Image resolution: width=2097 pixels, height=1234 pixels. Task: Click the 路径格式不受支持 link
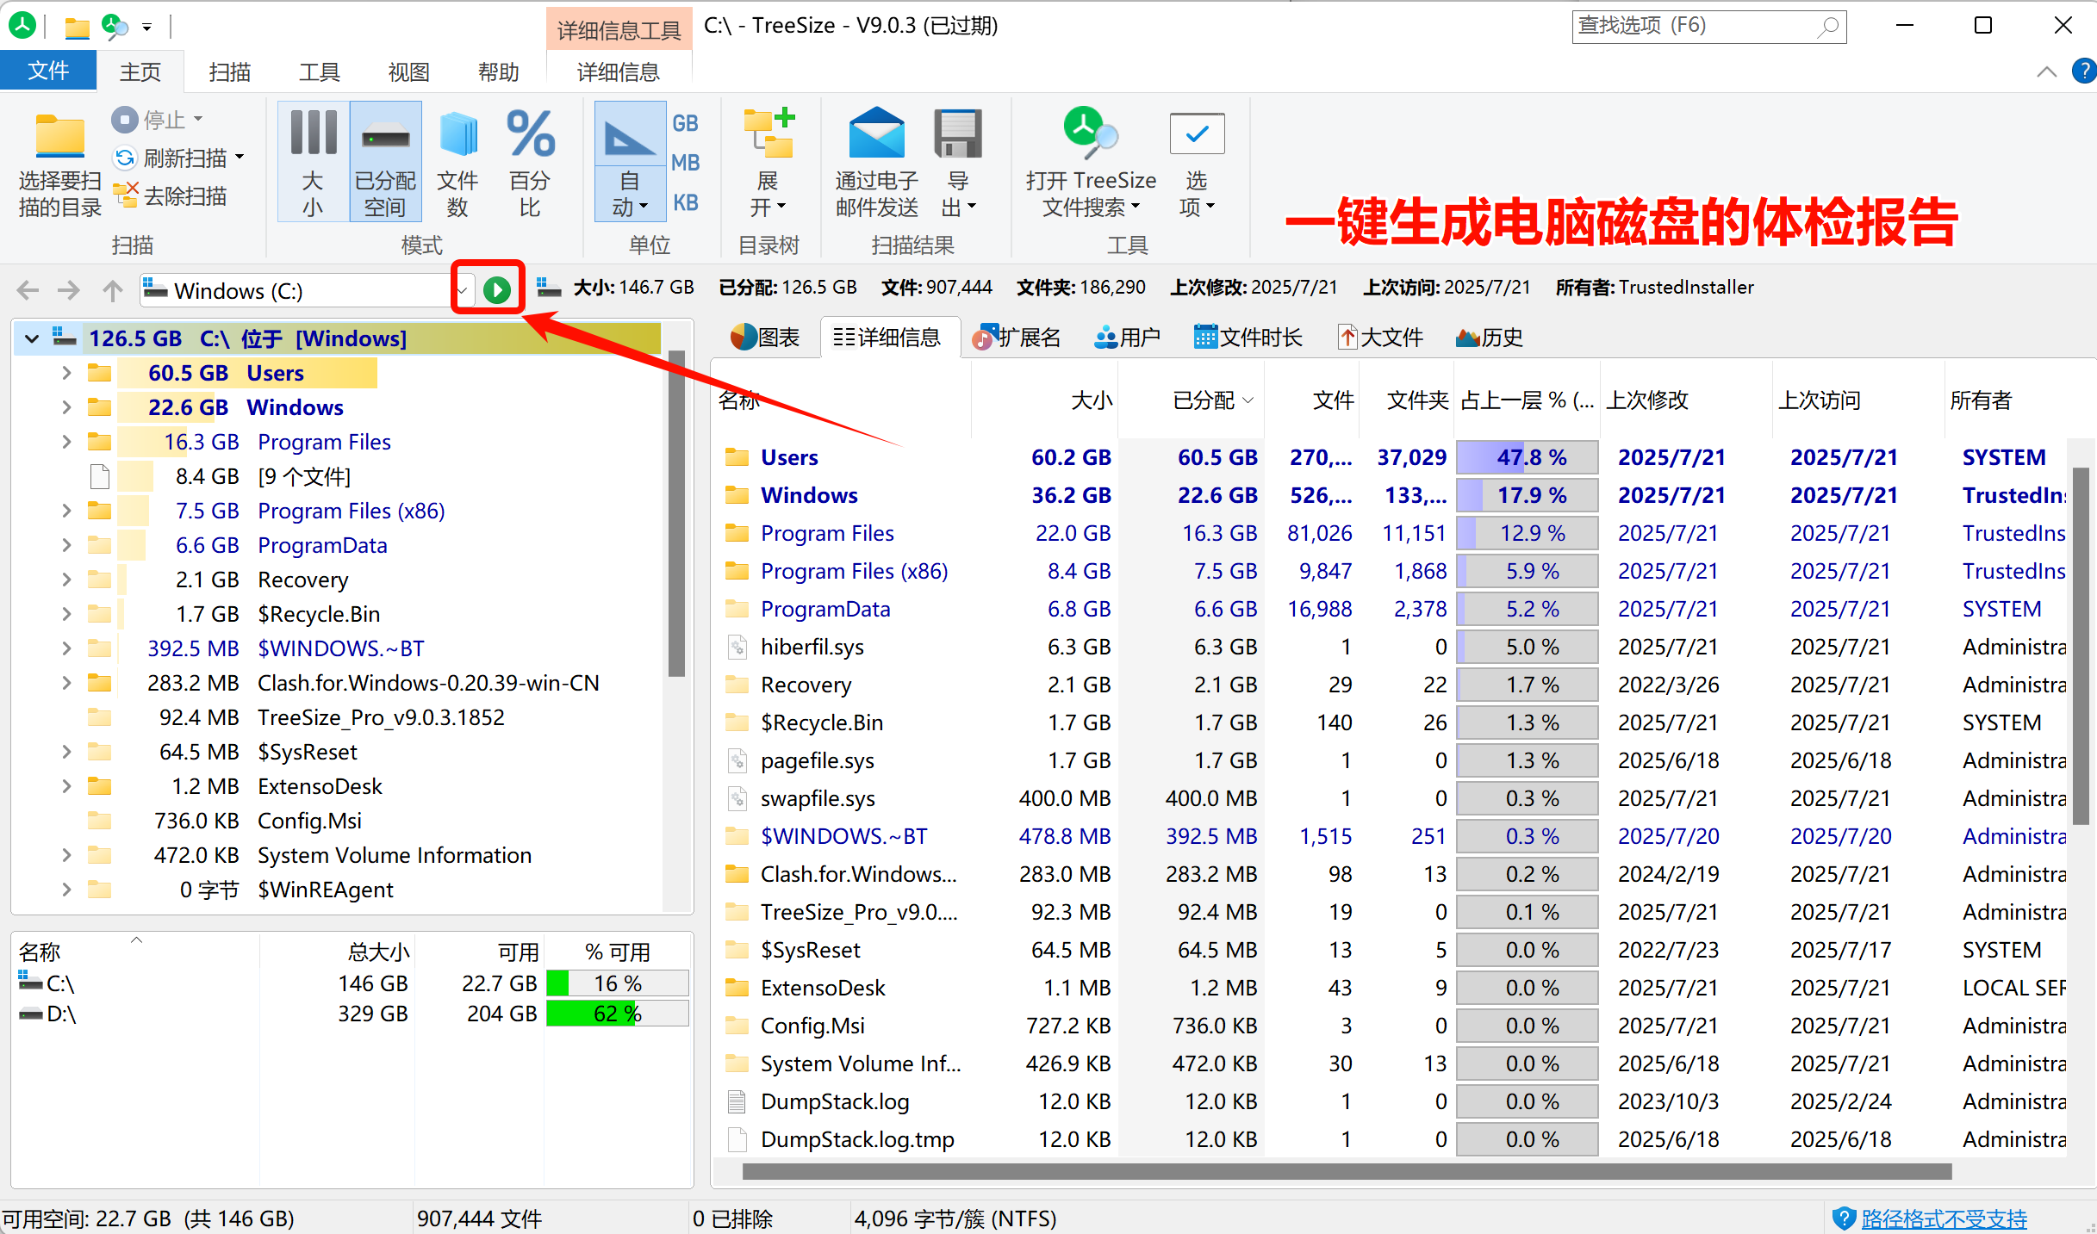[x=1944, y=1218]
